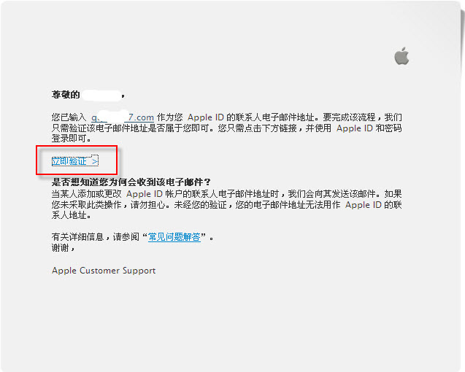465x372 pixels.
Task: Click 并使用 Apple ID 和密码 phrase
Action: 353,128
